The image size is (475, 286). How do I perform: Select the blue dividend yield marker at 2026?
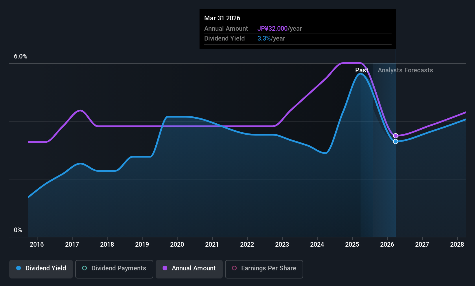396,142
